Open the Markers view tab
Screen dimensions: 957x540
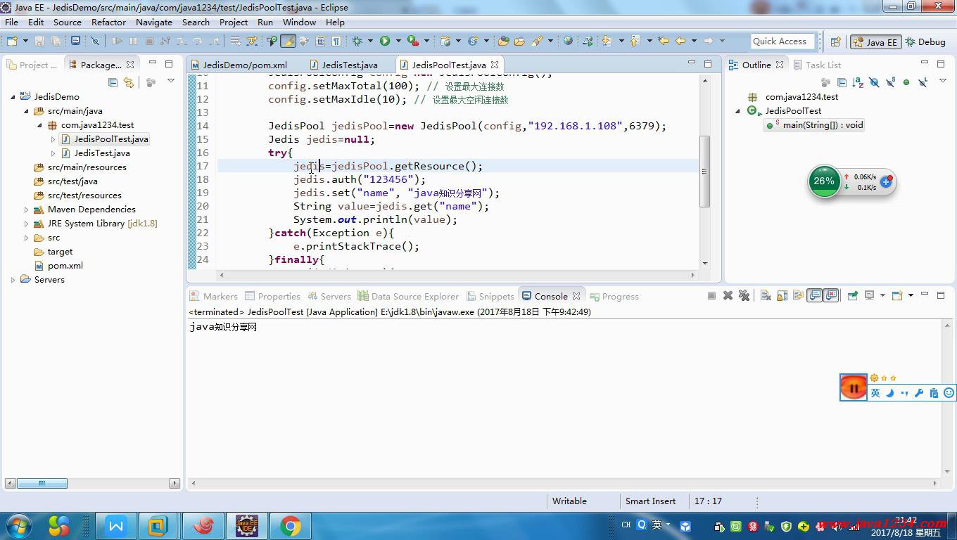[214, 296]
